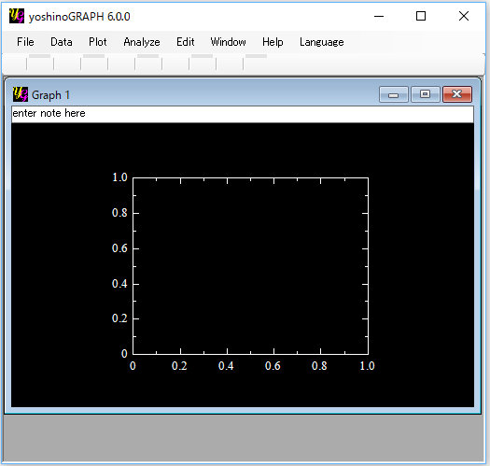Close the Graph 1 sub-window
The image size is (490, 466).
click(x=457, y=94)
